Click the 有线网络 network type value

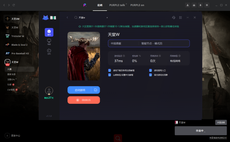[x=175, y=61]
